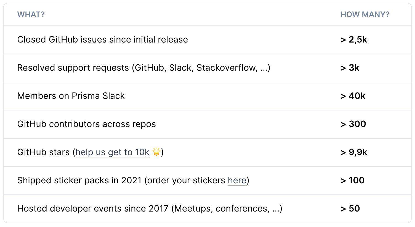Click the '> 2,5k' value
Screen dimensions: 415x227
click(x=354, y=39)
